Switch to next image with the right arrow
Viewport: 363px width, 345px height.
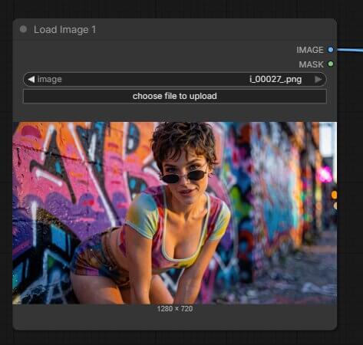(318, 80)
